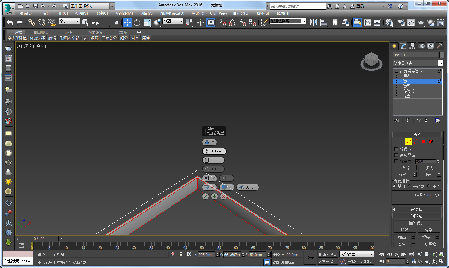The width and height of the screenshot is (449, 268).
Task: Open the Hierarchy command panel tab
Action: tap(412, 46)
